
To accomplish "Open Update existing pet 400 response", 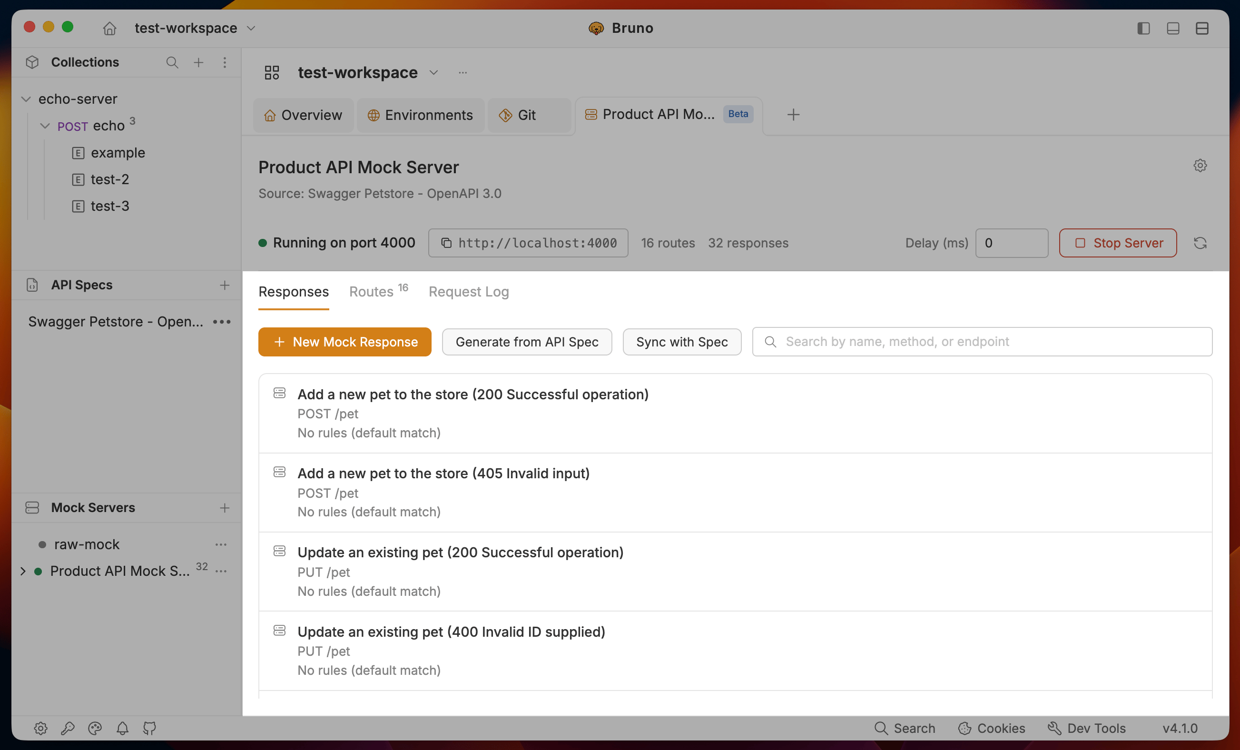I will 735,651.
